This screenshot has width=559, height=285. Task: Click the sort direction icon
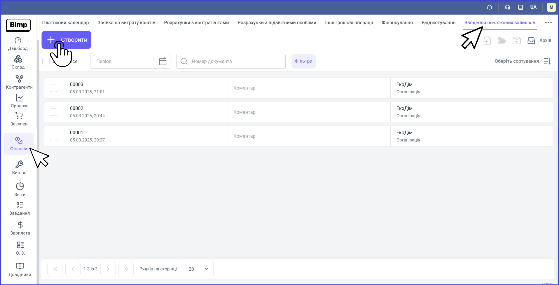point(547,61)
